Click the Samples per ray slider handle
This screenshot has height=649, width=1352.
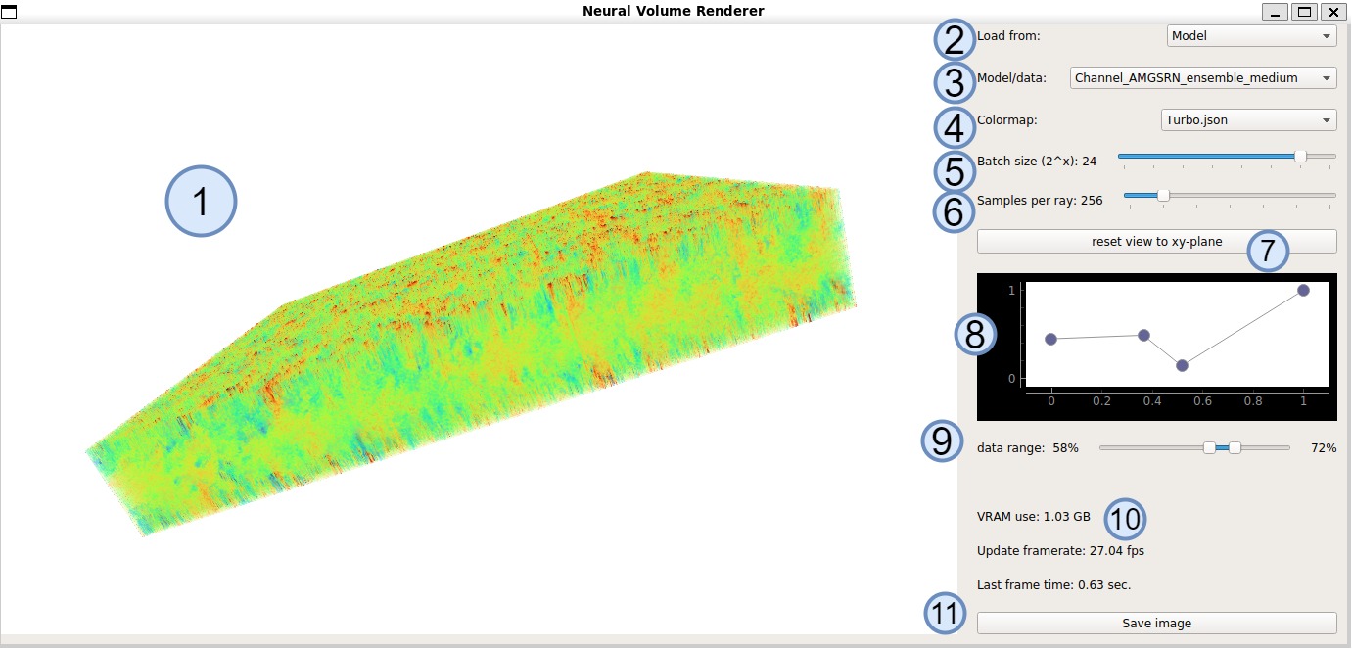tap(1163, 195)
